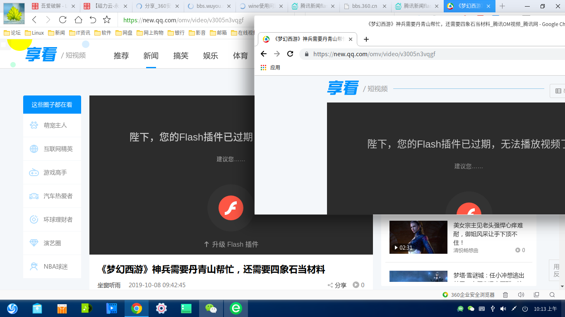Click the undo closed tab arrow icon
This screenshot has width=565, height=317.
click(93, 20)
